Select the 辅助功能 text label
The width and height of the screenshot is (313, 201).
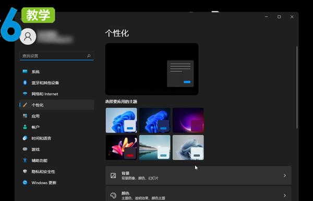click(40, 160)
